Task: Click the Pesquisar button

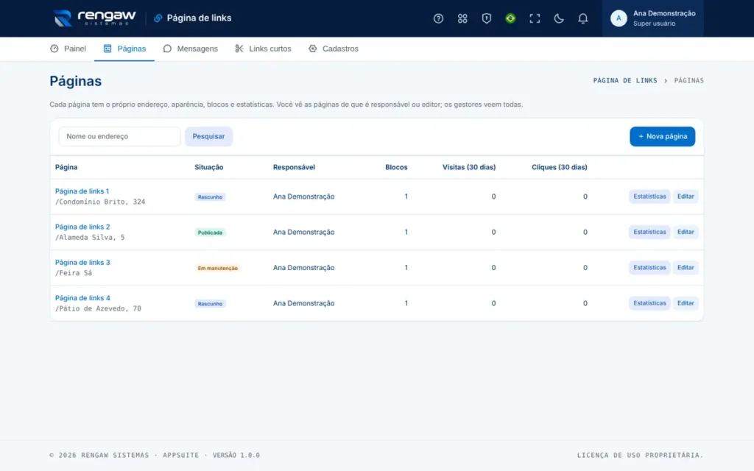Action: [208, 136]
